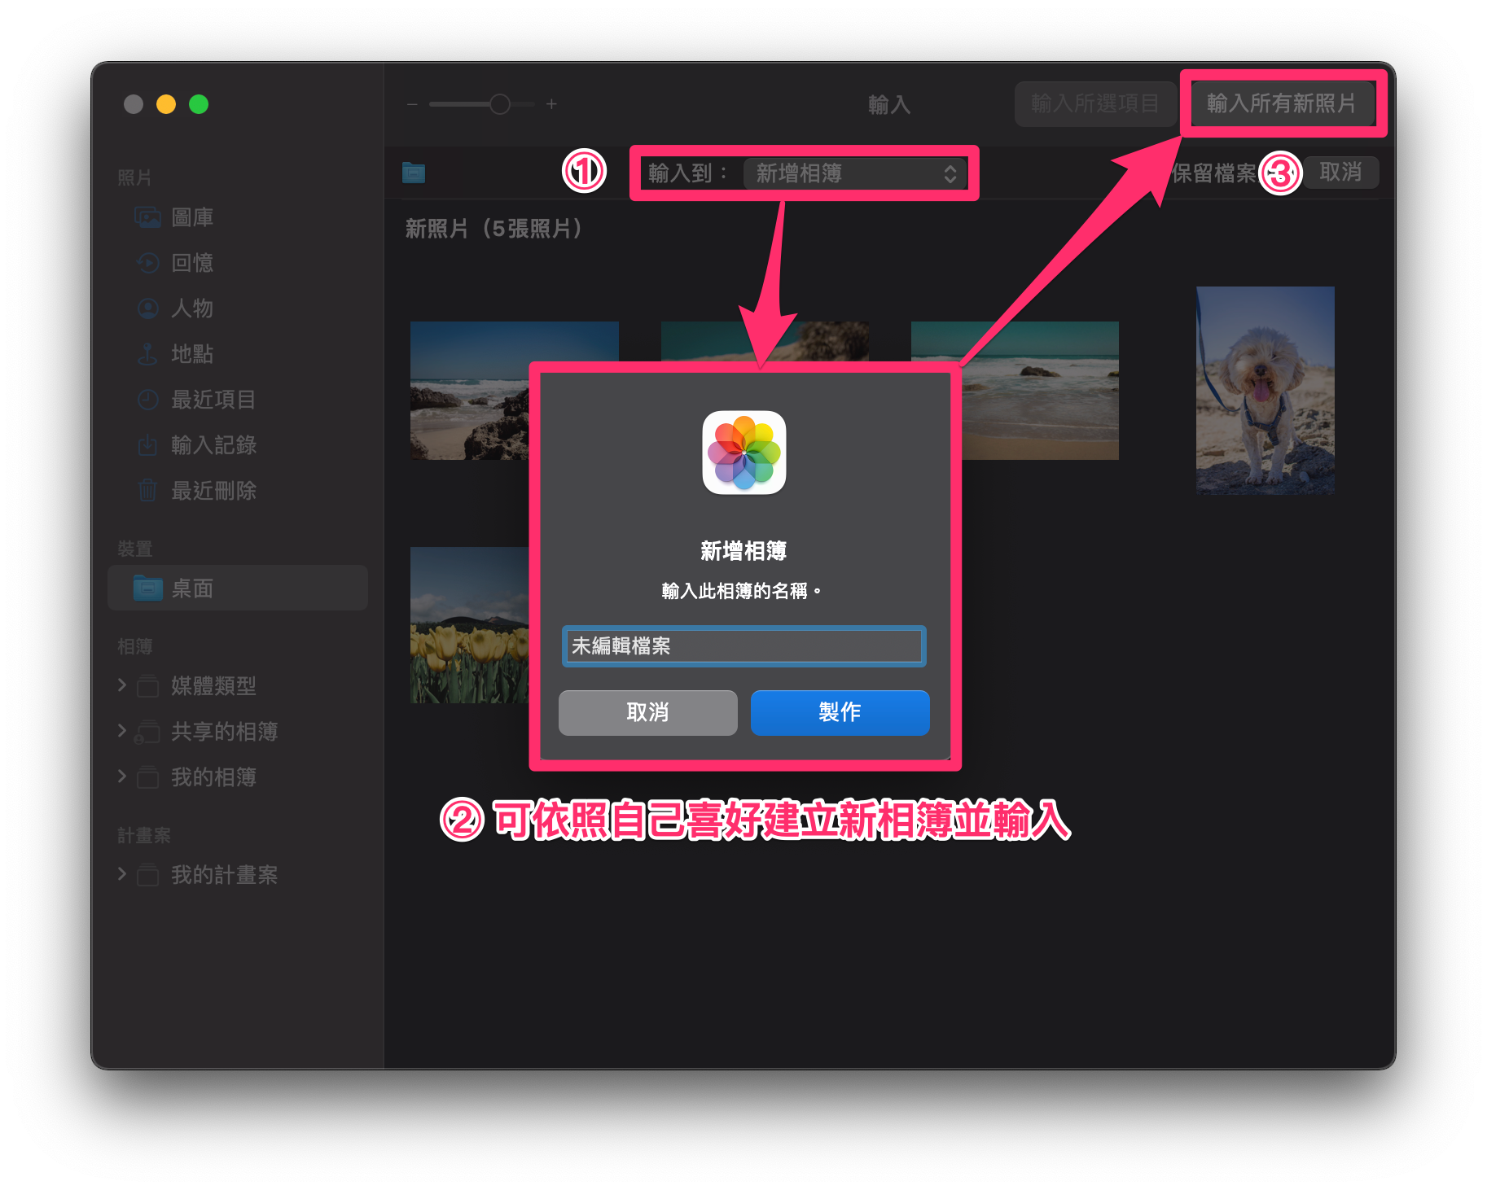
Task: Expand the 媒體類型 group chevron
Action: click(121, 685)
